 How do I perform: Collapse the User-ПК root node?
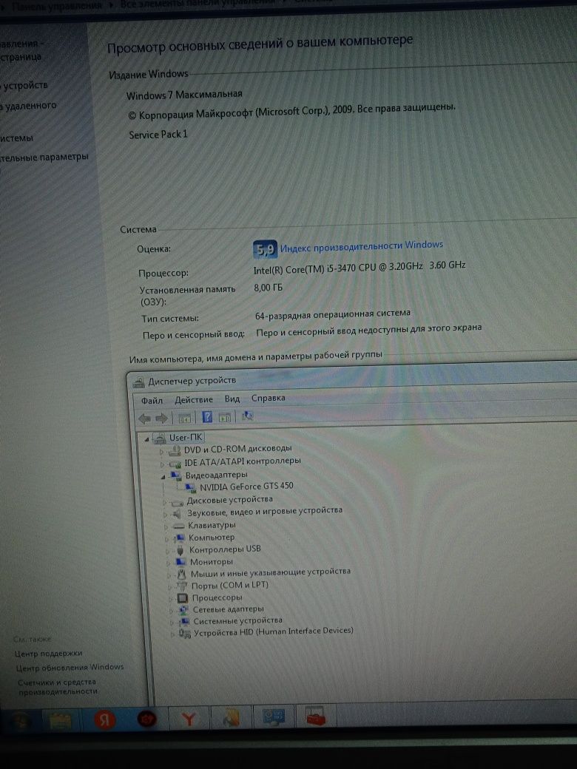tap(146, 439)
